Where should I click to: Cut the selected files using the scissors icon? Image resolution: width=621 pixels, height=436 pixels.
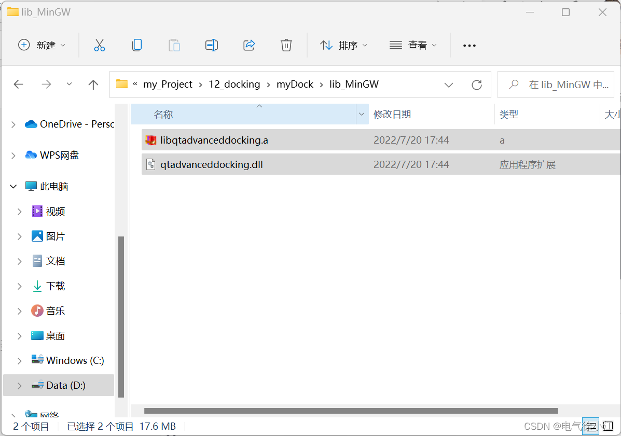(100, 45)
